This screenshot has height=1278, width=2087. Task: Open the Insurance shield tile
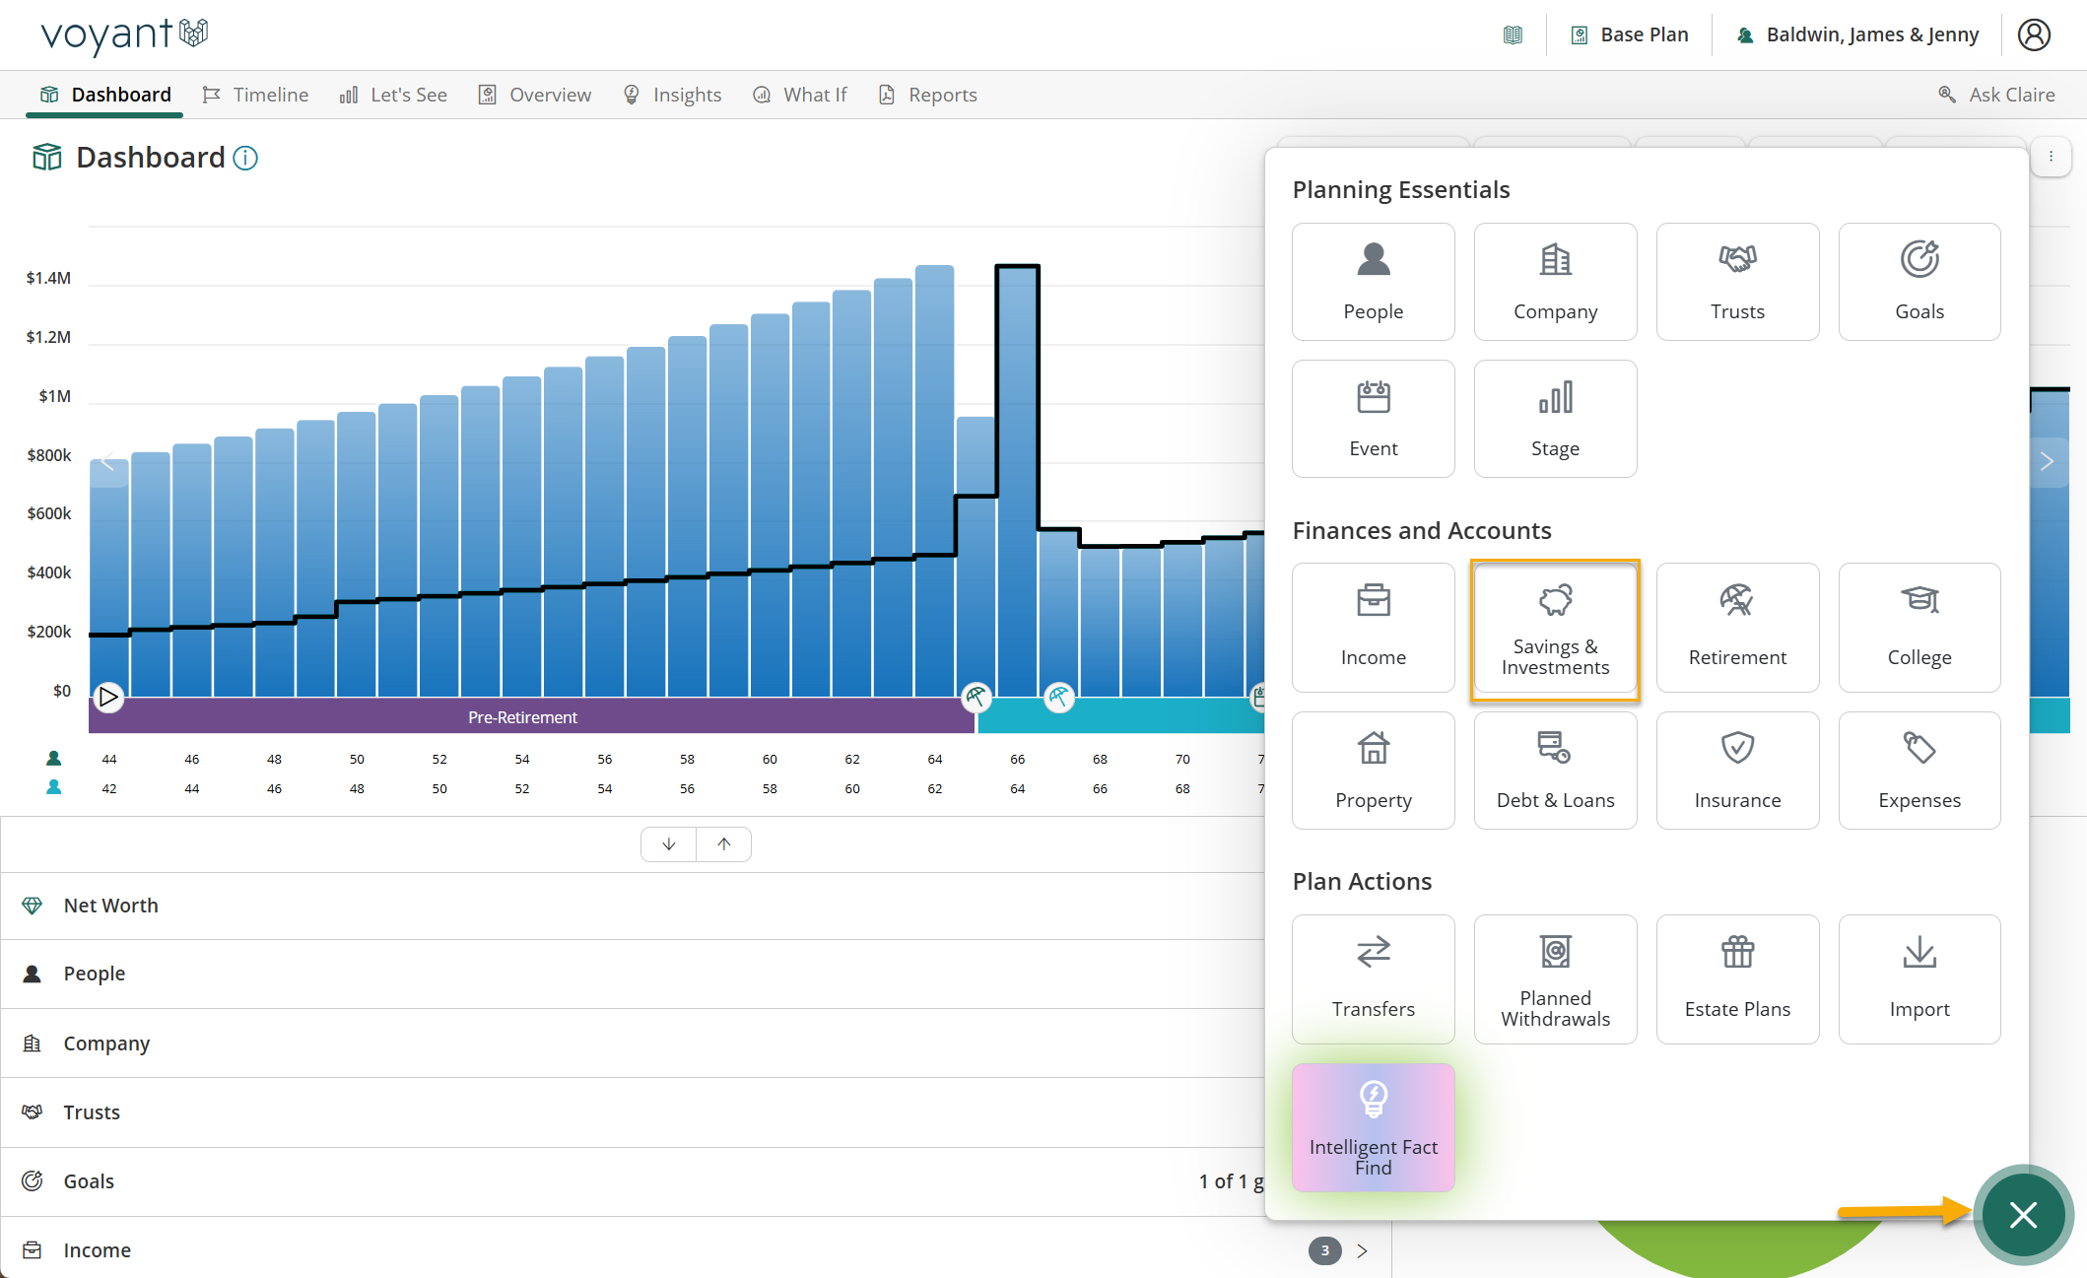[1737, 771]
